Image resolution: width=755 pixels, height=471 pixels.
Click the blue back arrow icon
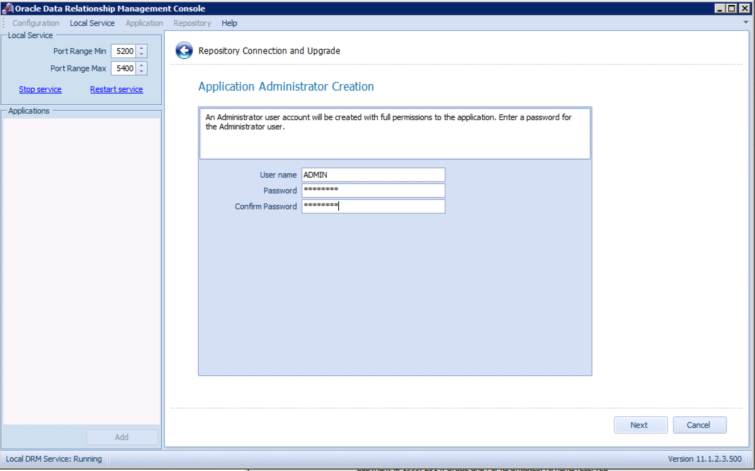pos(184,51)
